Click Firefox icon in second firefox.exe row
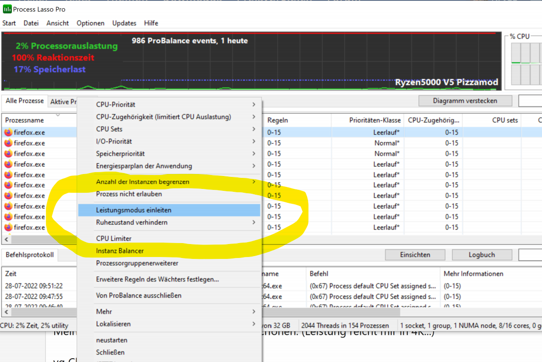The height and width of the screenshot is (362, 542). click(8, 143)
